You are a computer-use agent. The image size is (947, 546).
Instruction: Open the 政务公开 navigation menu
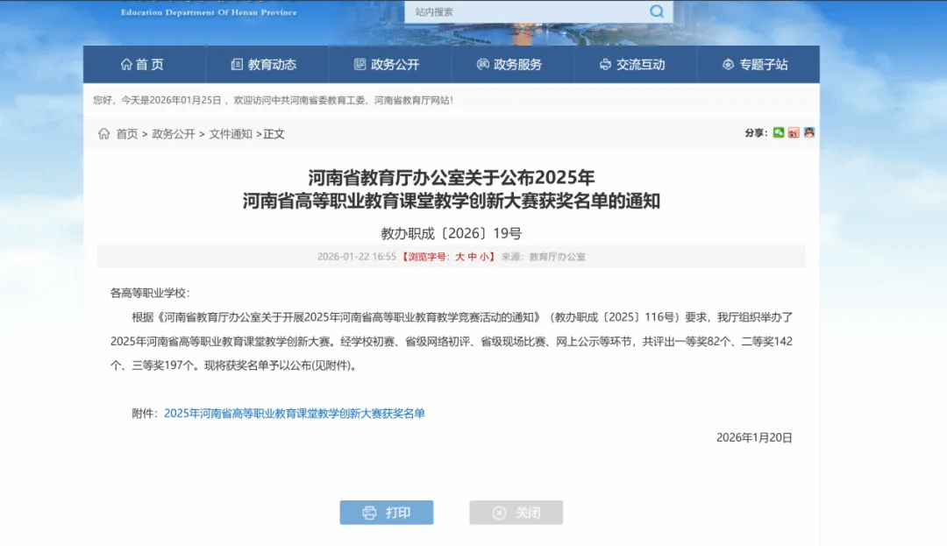point(389,65)
